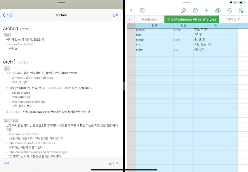Select the meaning cell 고함, 울음소리
This screenshot has height=172, width=248.
215,45
